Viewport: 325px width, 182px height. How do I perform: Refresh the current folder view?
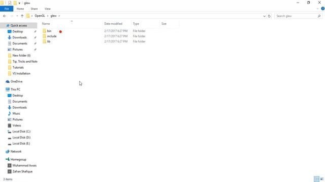click(x=269, y=16)
